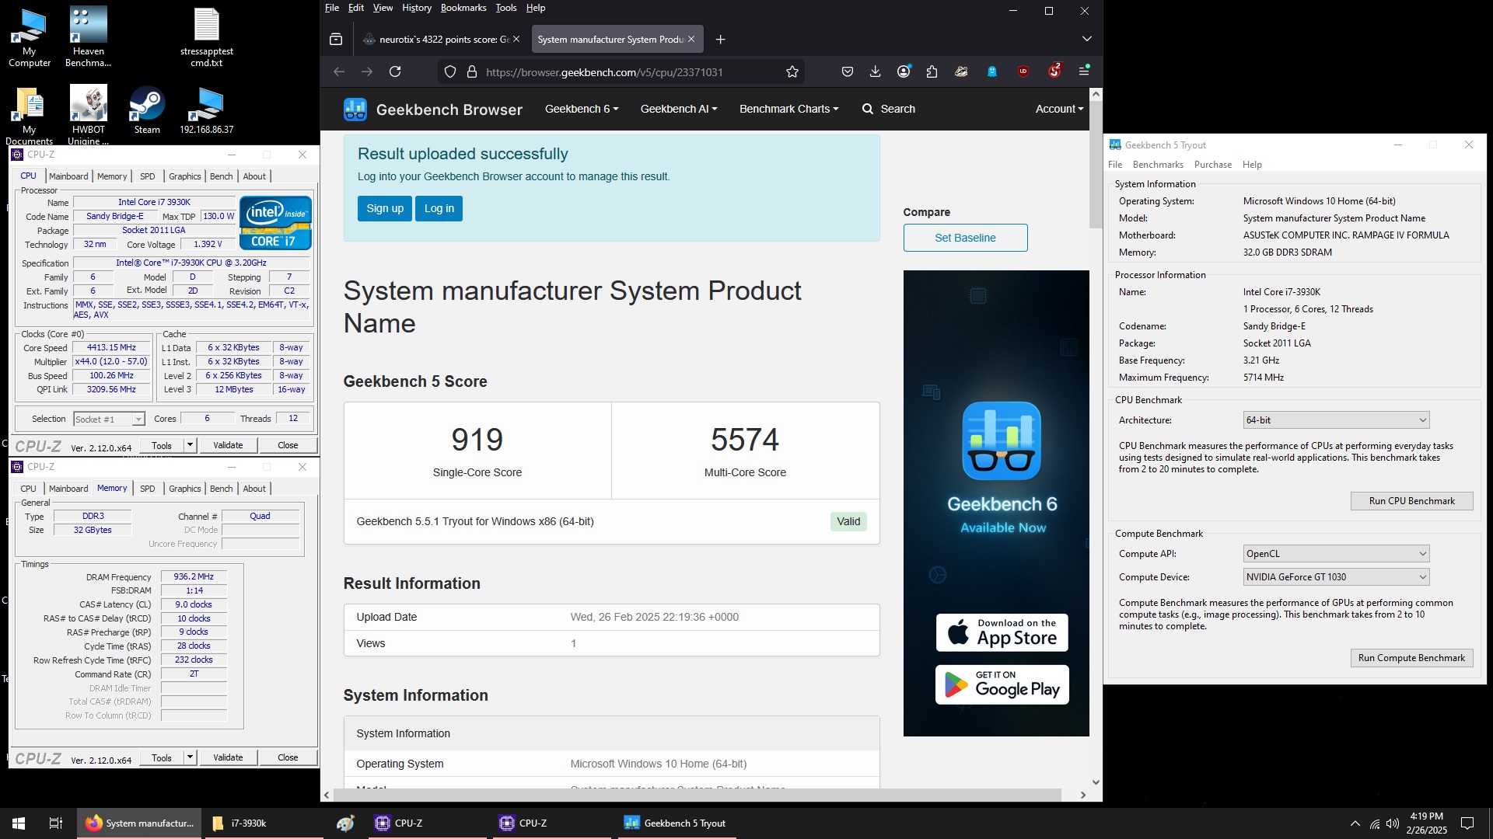Viewport: 1493px width, 839px height.
Task: Click the blue Ghostery extension icon
Action: (992, 71)
